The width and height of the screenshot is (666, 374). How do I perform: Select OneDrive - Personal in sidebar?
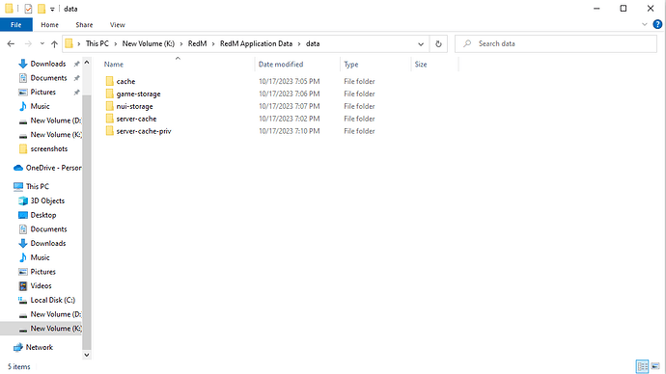[53, 168]
